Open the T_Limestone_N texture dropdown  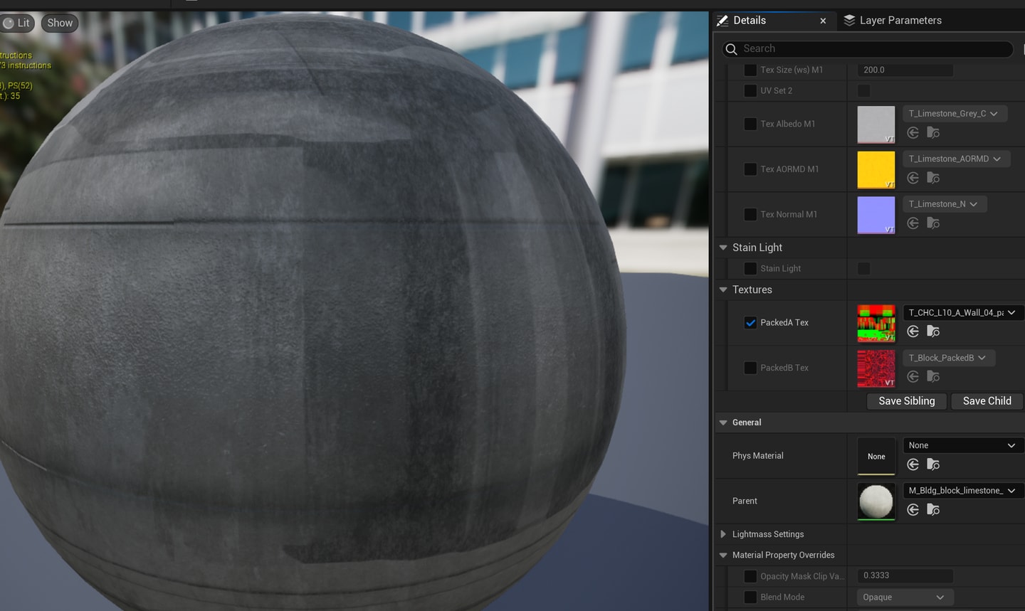945,204
